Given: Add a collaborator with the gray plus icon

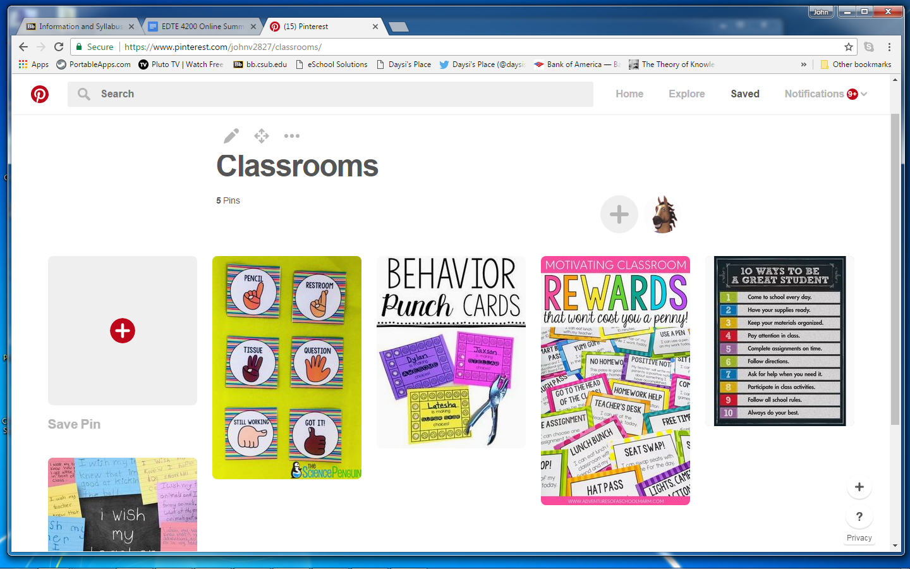Looking at the screenshot, I should [x=619, y=214].
